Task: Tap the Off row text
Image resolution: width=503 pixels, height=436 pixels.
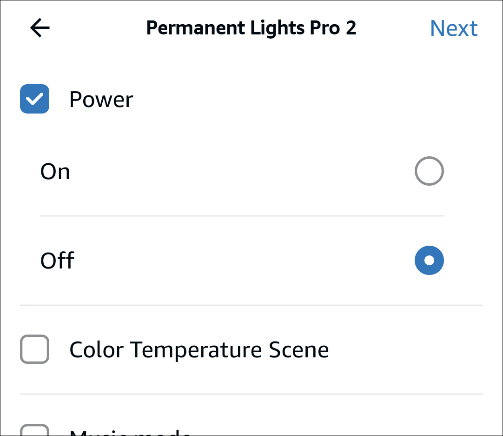Action: coord(57,261)
